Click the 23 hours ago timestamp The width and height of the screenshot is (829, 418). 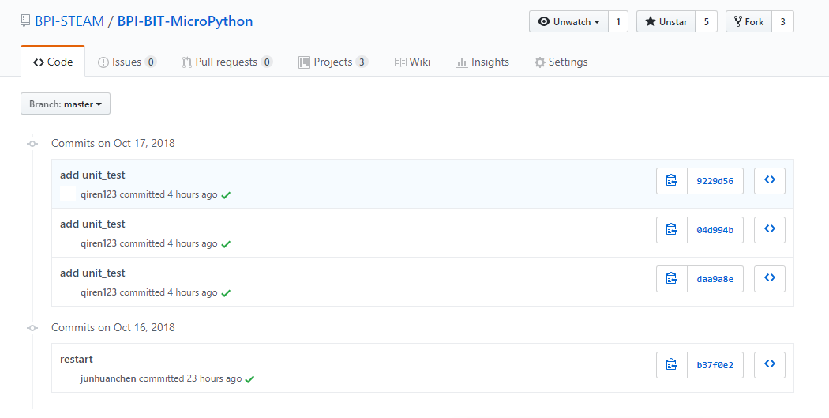(x=214, y=378)
